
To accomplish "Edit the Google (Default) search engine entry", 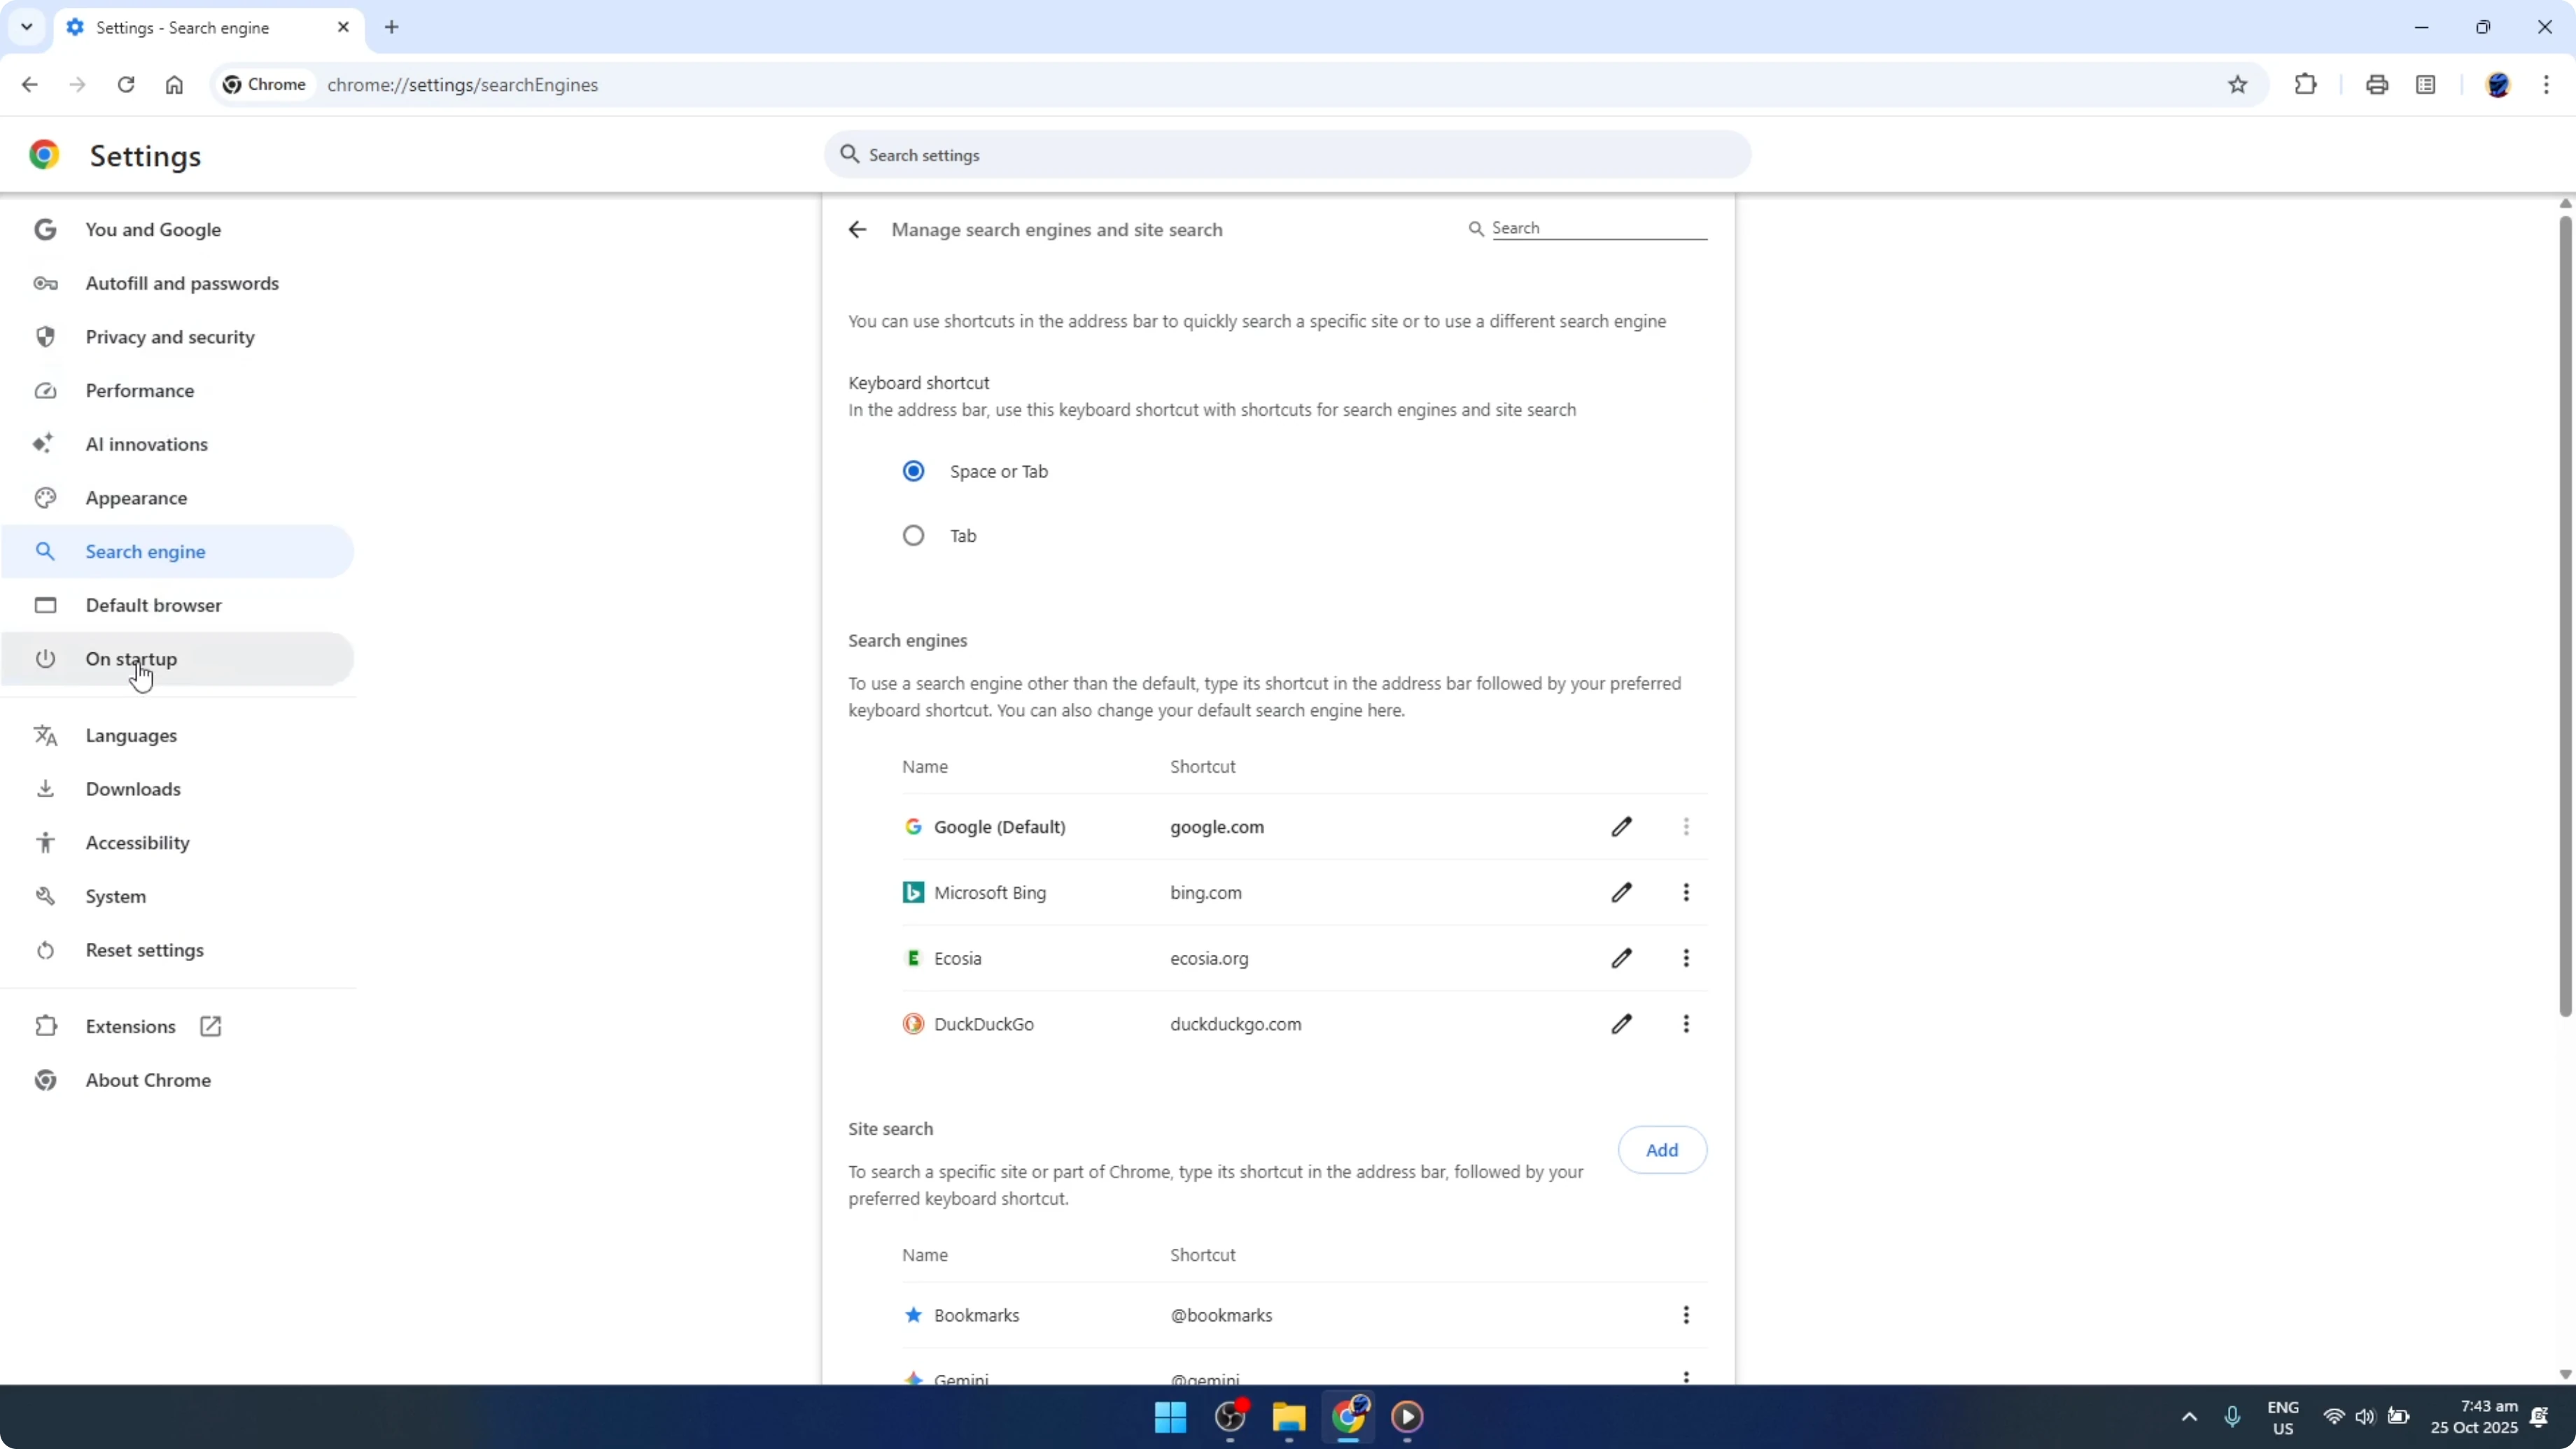I will pos(1621,827).
